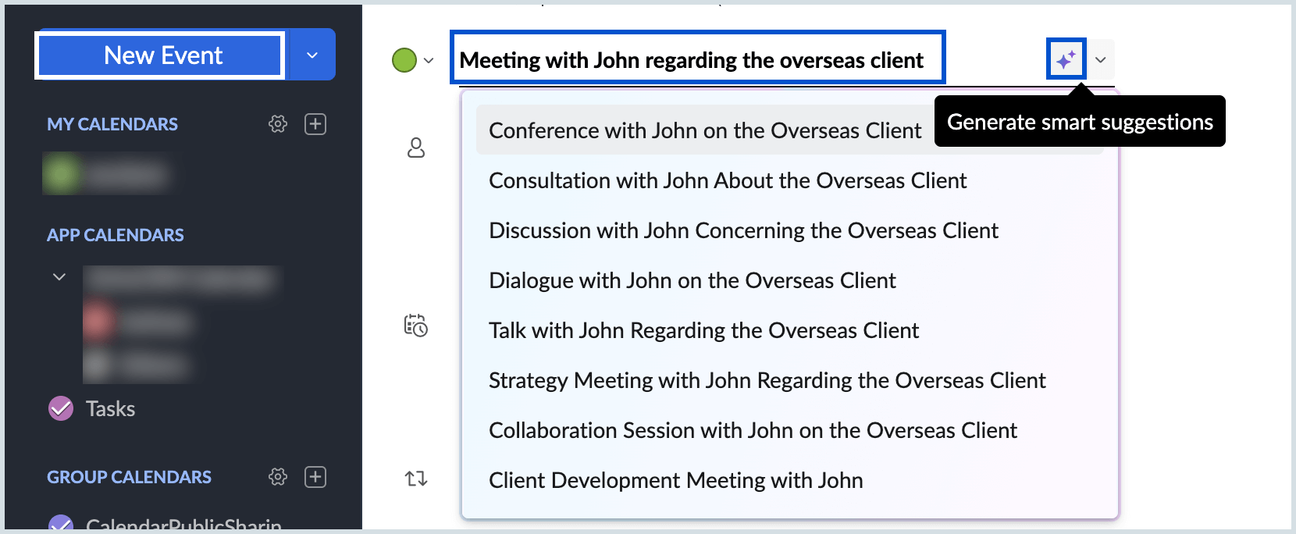Open My Calendars settings gear
1296x534 pixels.
[x=278, y=124]
